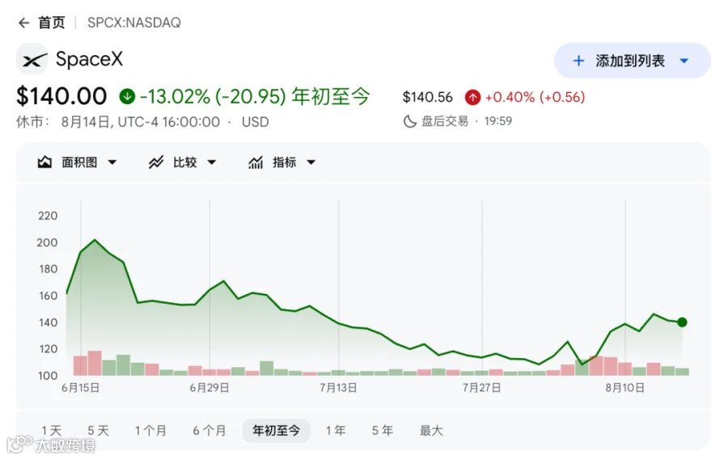Click the SpaceX logo icon
Screen dimensions: 728x459
pyautogui.click(x=32, y=59)
